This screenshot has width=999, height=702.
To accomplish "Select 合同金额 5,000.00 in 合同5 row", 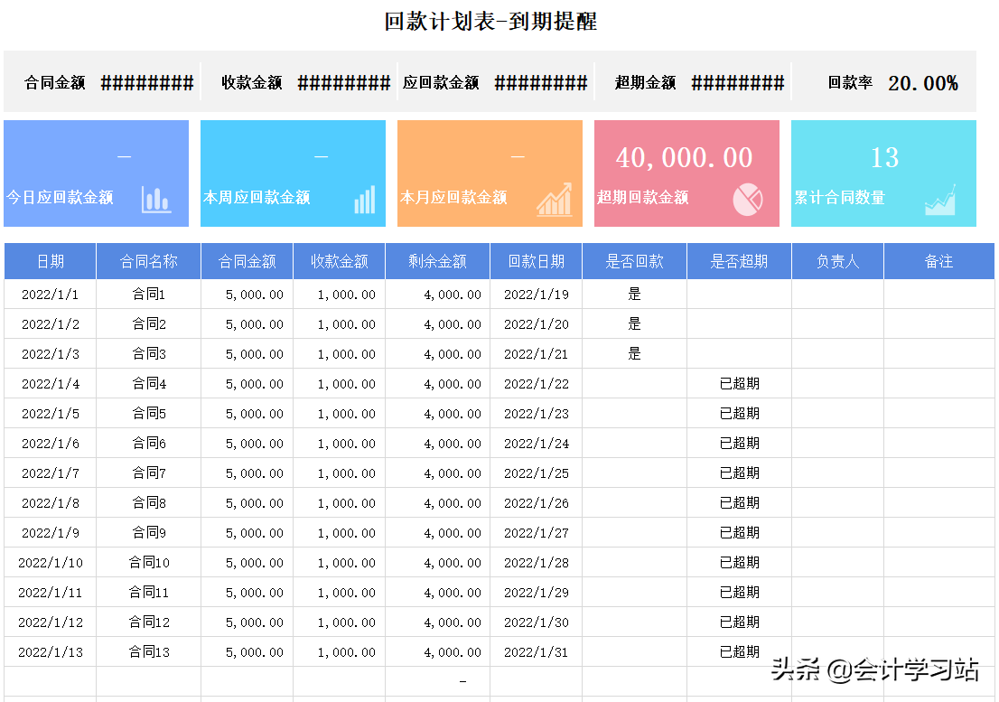I will coord(247,414).
